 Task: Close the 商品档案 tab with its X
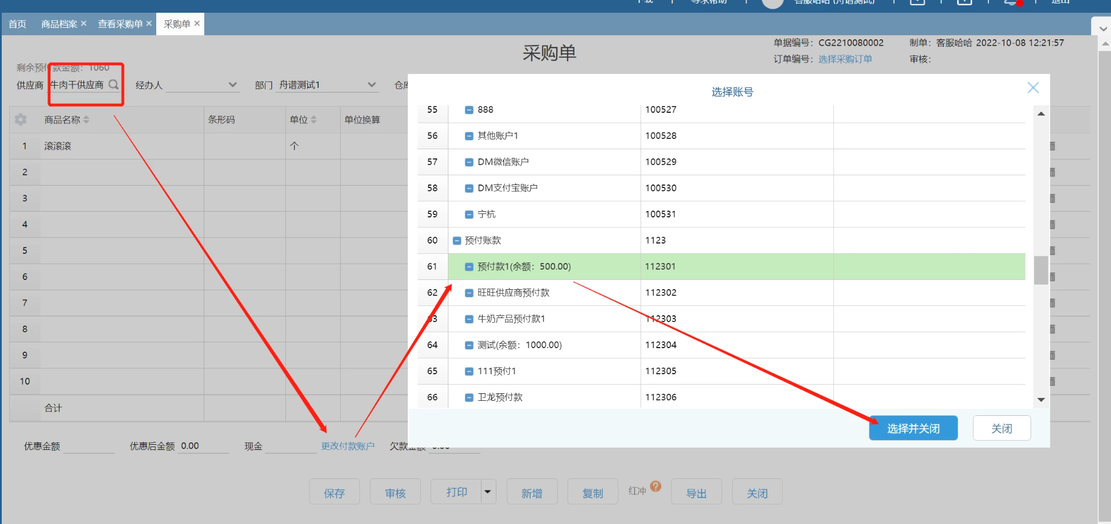(84, 24)
